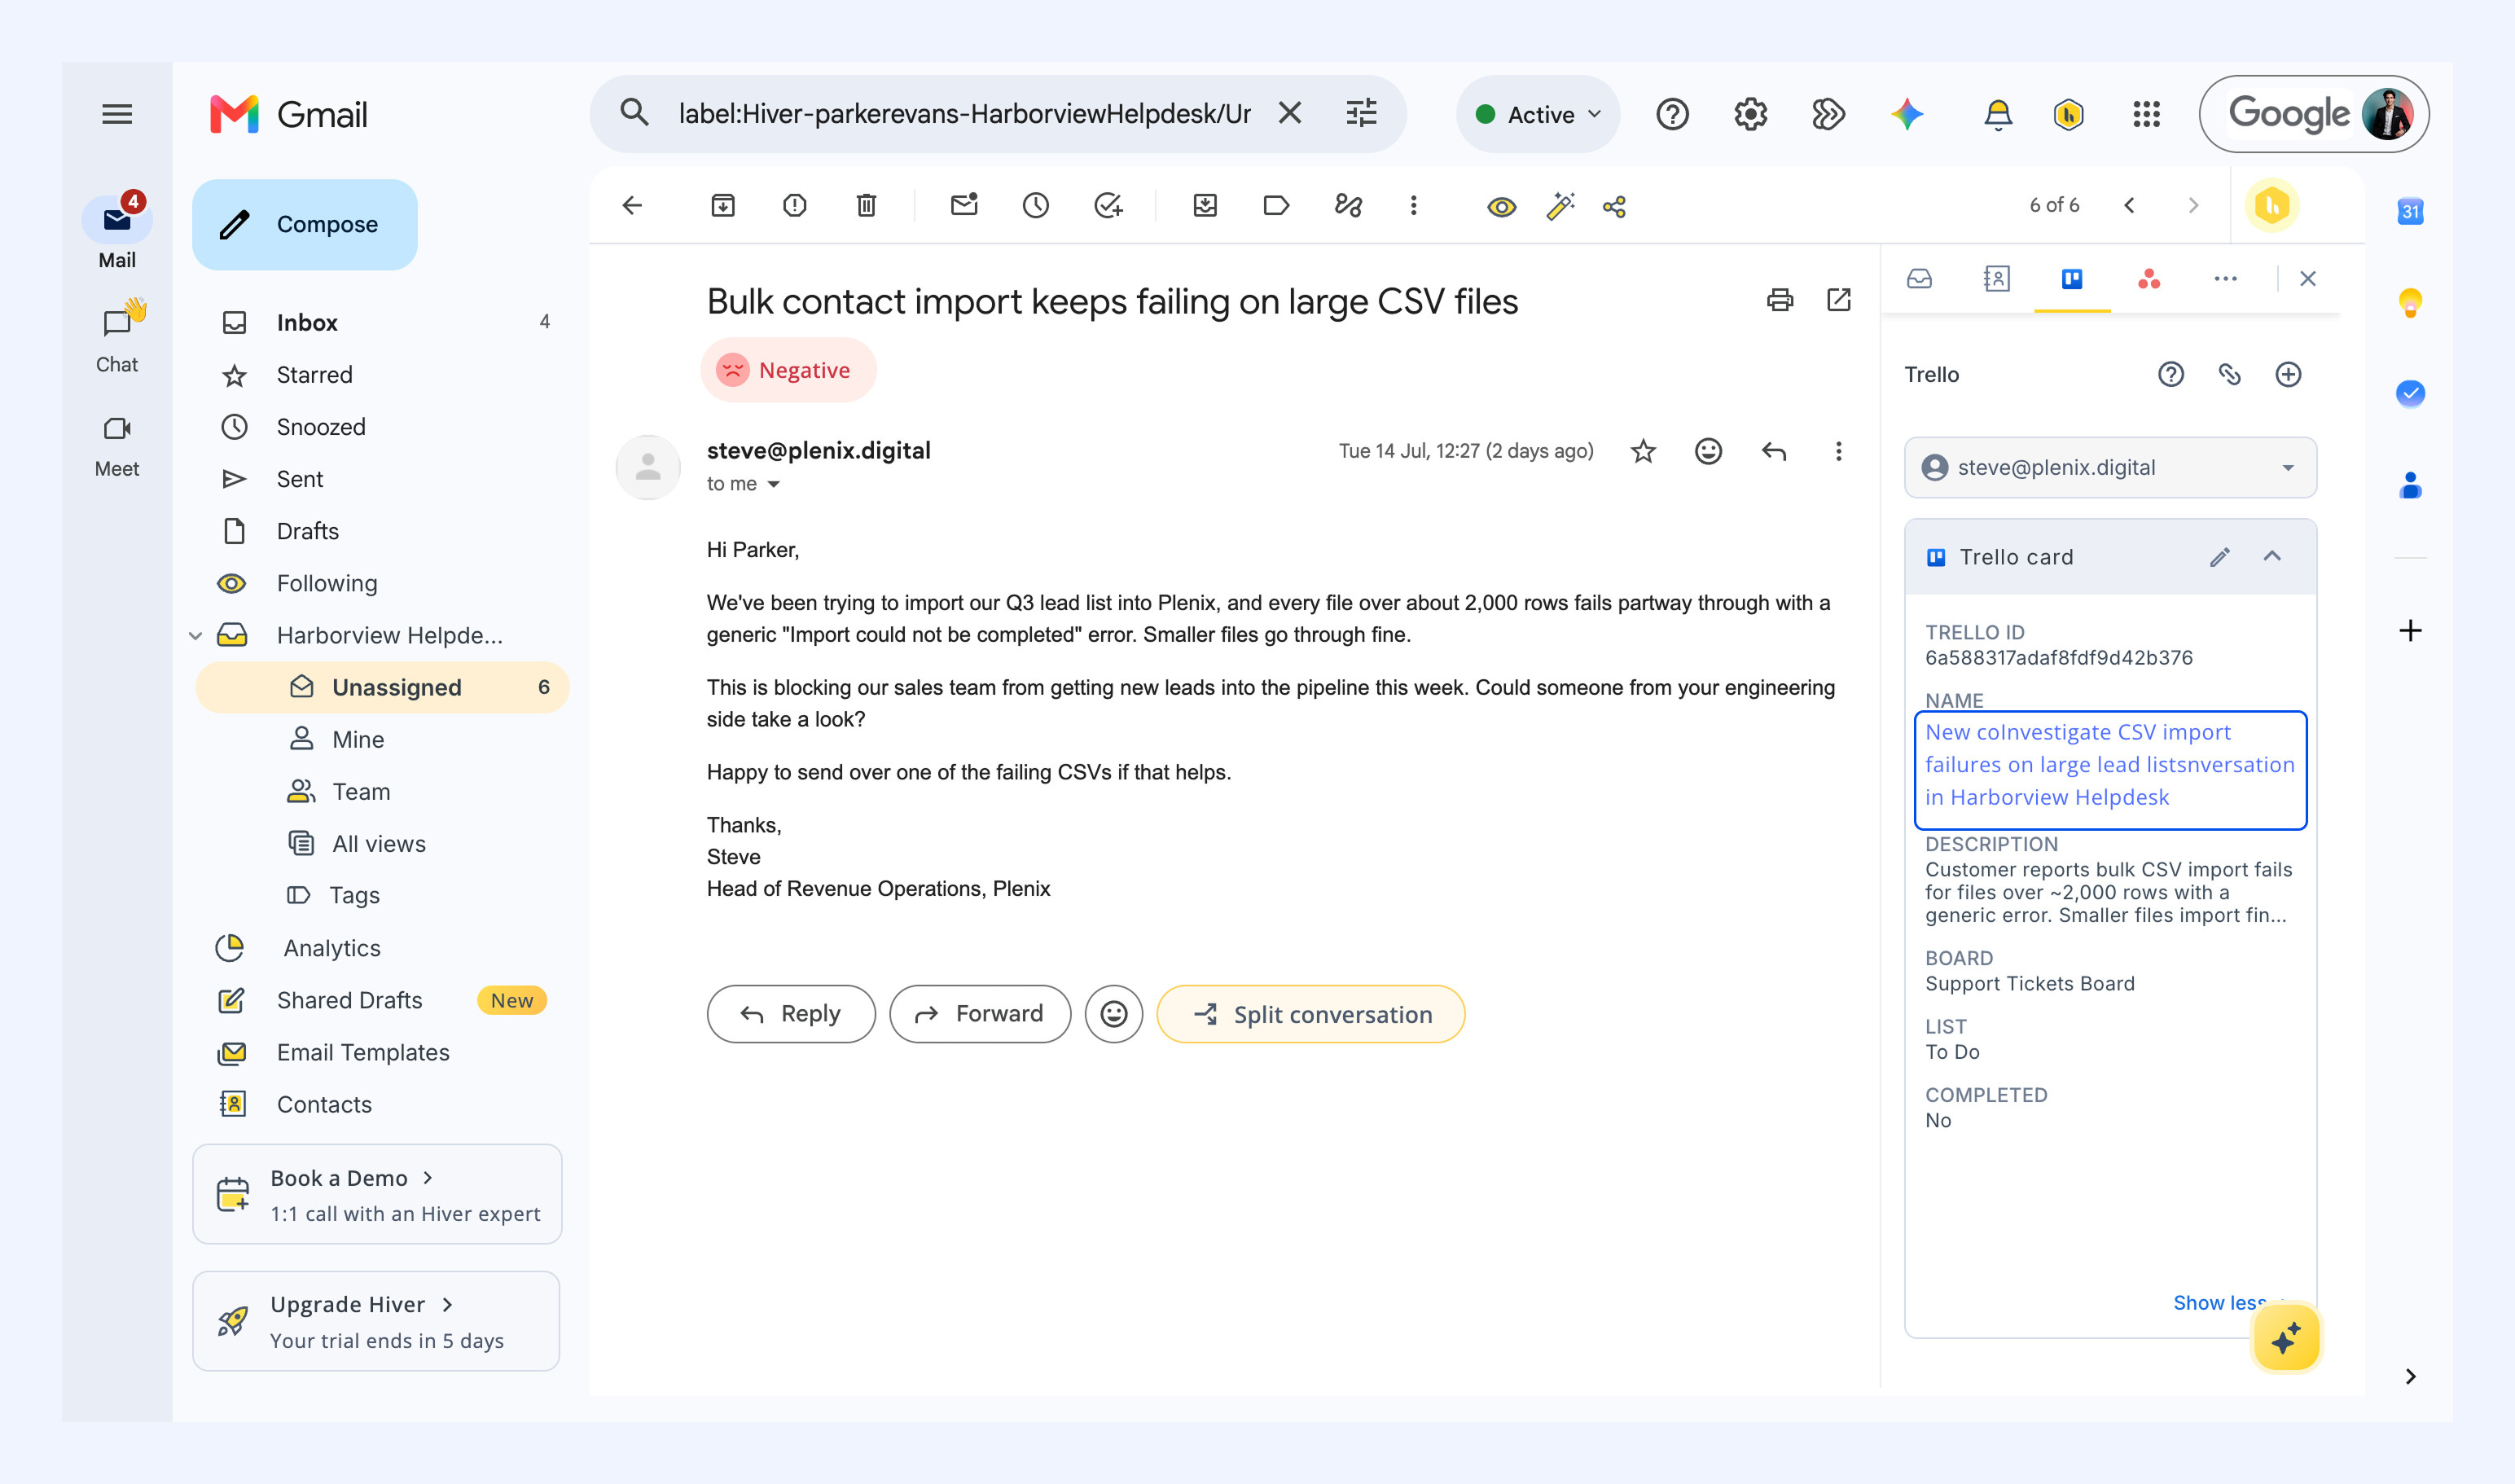Move the conversation to another folder
This screenshot has width=2515, height=1484.
pos(1205,206)
